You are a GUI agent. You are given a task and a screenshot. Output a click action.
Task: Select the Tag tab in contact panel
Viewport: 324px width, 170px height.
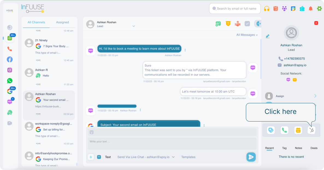point(284,148)
